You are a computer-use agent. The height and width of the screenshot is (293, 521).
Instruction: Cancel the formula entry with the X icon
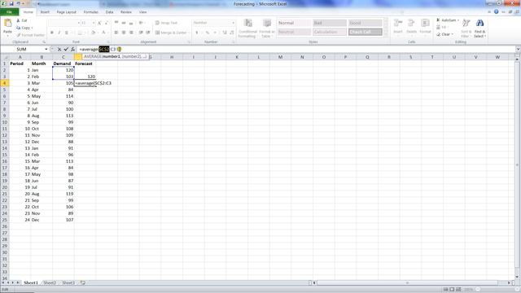pyautogui.click(x=59, y=49)
